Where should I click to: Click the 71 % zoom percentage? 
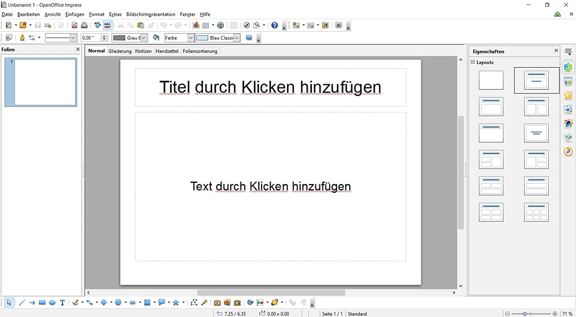[568, 314]
